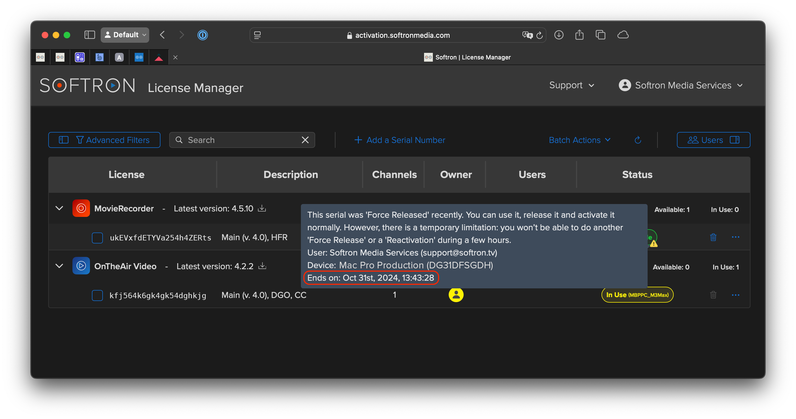
Task: Click the yellow owner avatar icon
Action: (456, 295)
